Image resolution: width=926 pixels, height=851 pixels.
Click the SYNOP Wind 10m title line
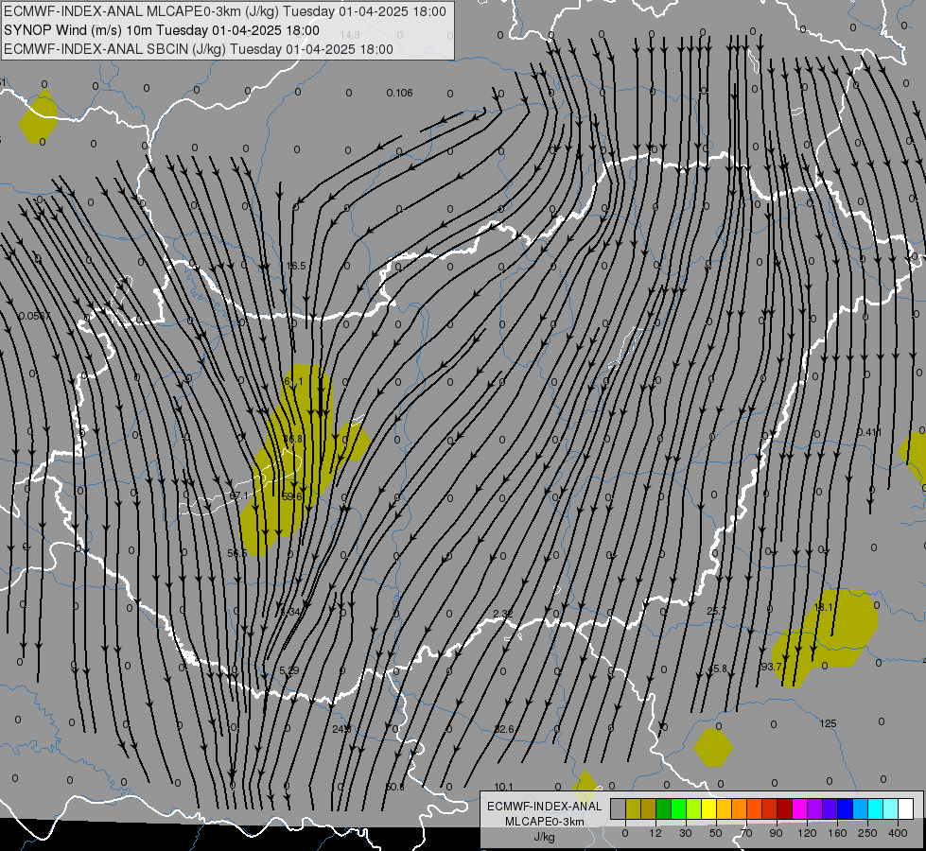[162, 30]
